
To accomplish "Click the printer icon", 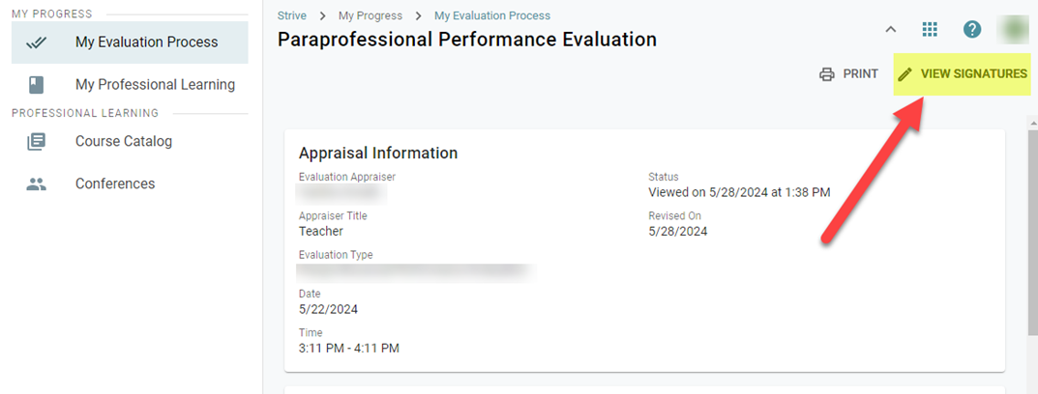I will tap(827, 74).
